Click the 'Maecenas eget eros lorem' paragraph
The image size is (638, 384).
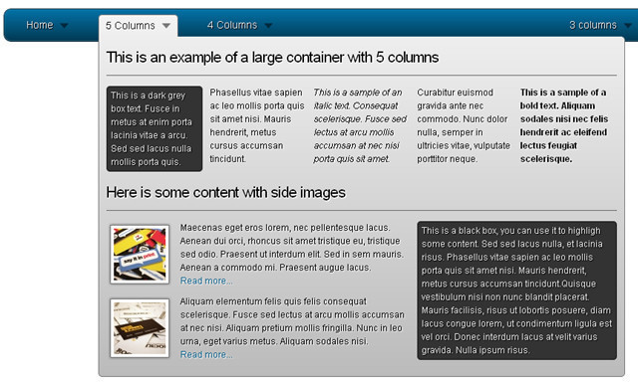click(292, 248)
